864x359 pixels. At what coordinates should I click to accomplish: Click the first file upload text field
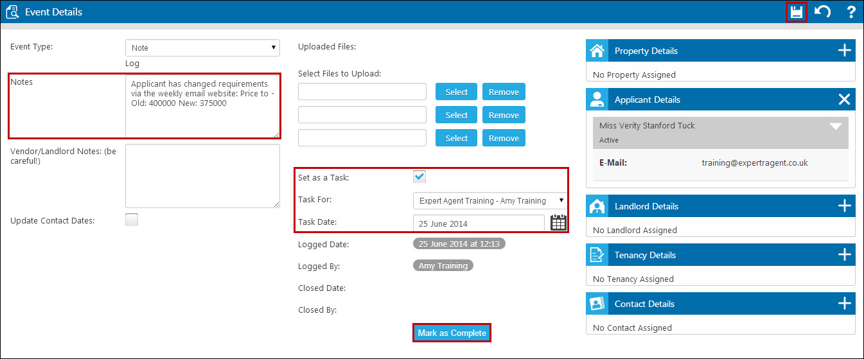[362, 92]
